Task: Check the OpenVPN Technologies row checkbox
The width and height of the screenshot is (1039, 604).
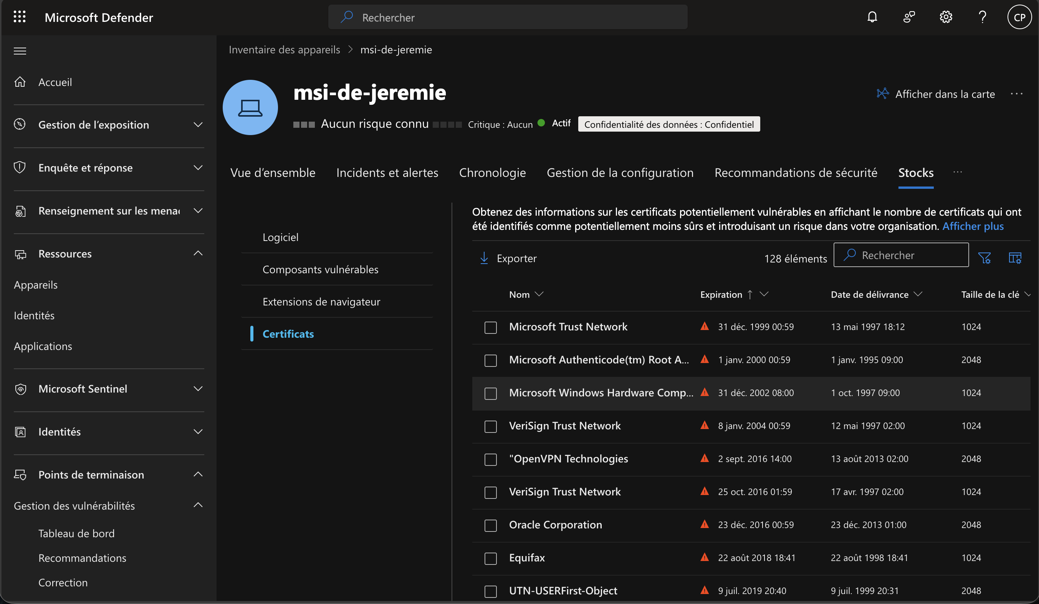Action: coord(491,459)
